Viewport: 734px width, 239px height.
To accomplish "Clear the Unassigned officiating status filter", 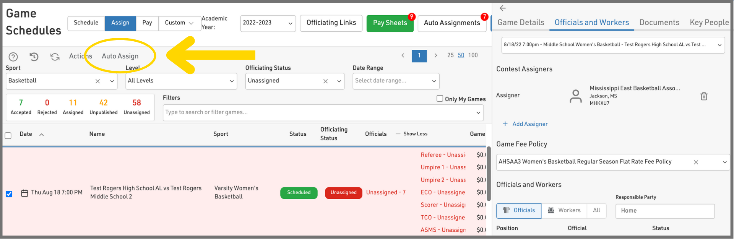I will pos(325,81).
